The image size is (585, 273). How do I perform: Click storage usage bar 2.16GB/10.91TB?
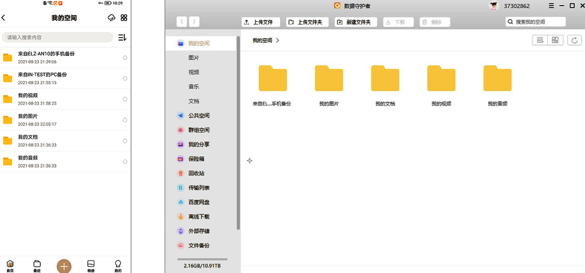pyautogui.click(x=202, y=259)
